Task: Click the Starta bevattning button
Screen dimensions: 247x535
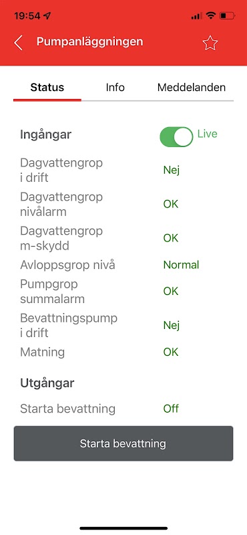Action: [x=123, y=443]
